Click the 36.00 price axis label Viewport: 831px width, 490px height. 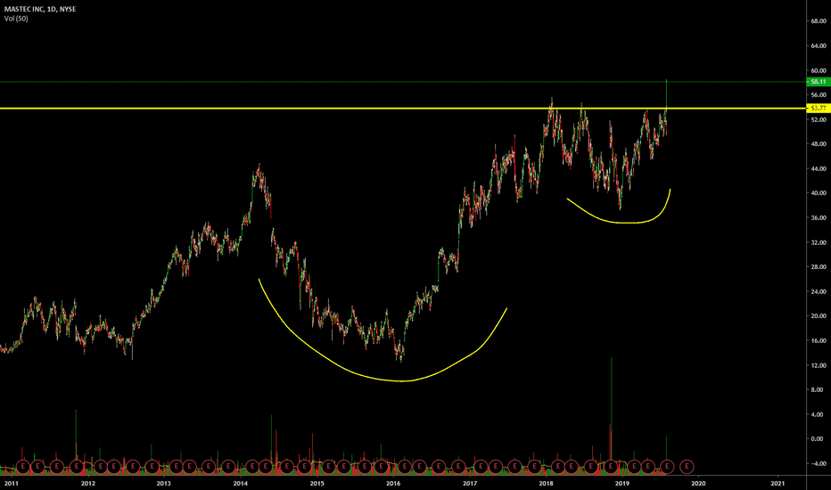[x=818, y=217]
